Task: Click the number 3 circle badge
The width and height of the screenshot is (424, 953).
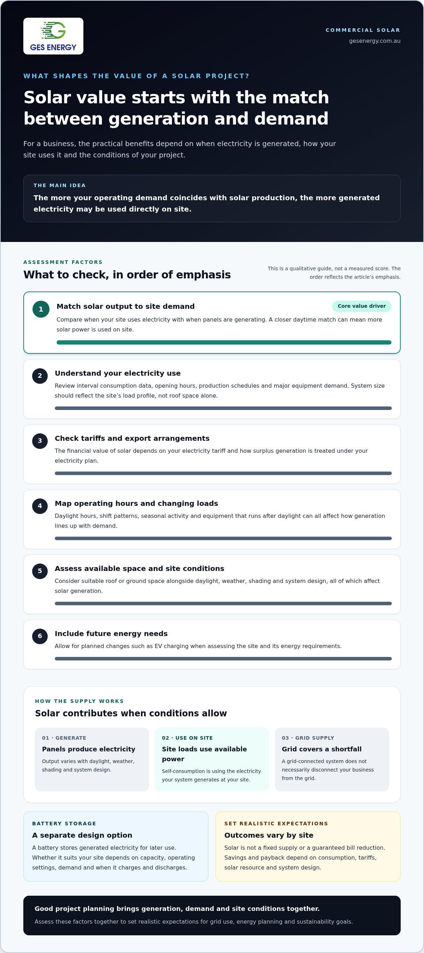Action: click(40, 441)
